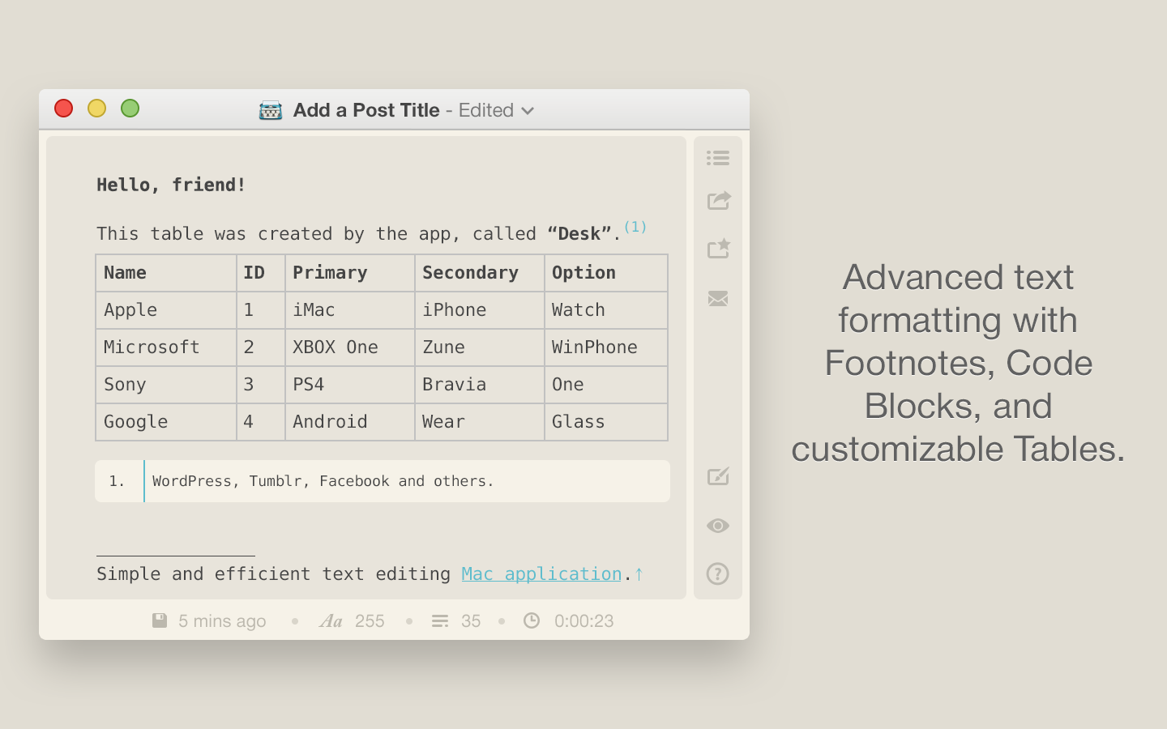Click the bold "Desk" word in paragraph
The width and height of the screenshot is (1167, 729).
pyautogui.click(x=579, y=234)
